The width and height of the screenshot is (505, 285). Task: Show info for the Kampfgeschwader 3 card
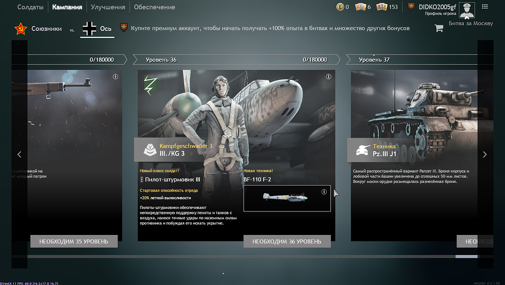[328, 77]
